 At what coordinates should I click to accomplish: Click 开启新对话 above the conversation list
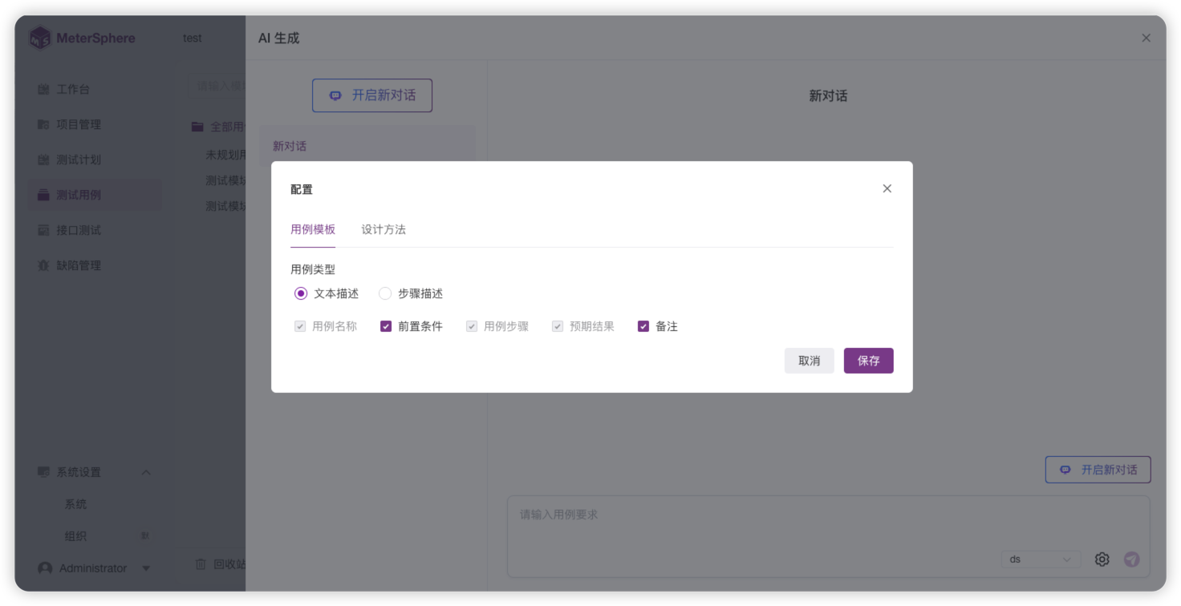[x=372, y=95]
